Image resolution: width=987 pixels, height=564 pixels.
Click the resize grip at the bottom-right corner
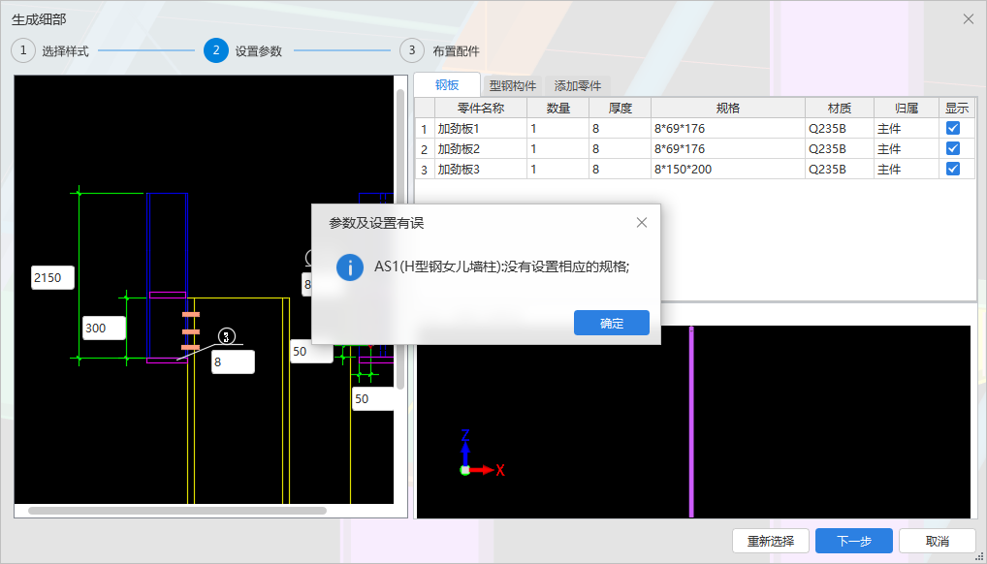pyautogui.click(x=978, y=556)
